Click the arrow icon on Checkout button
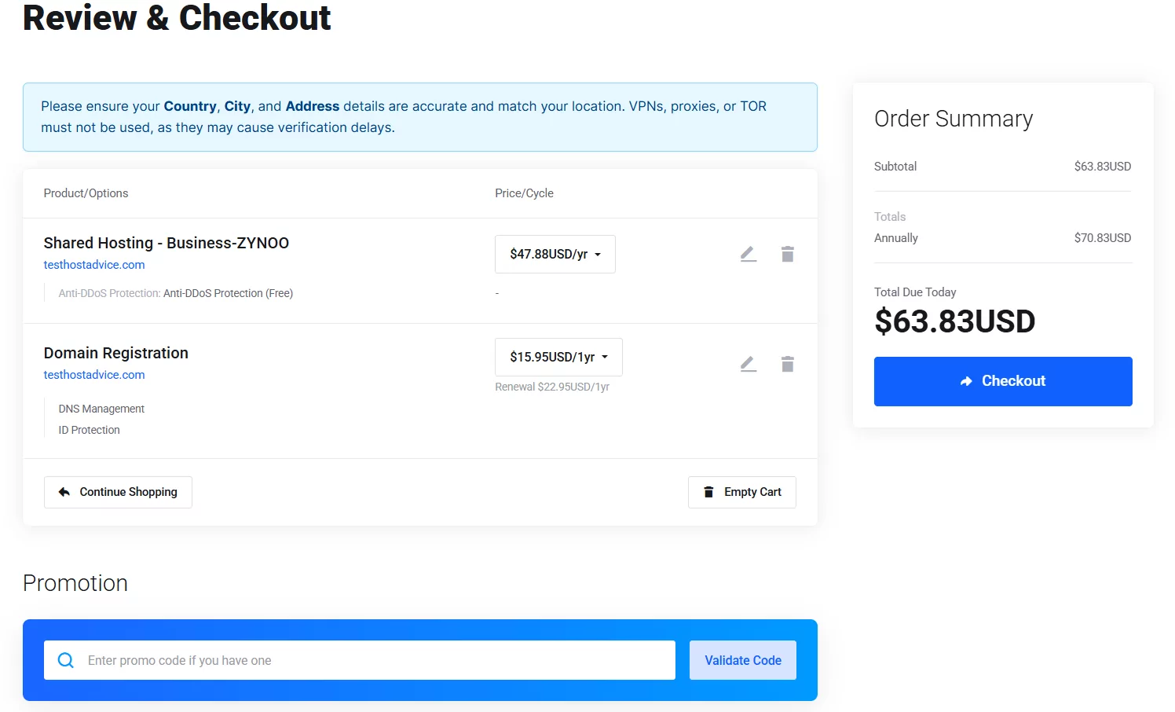The width and height of the screenshot is (1175, 712). click(966, 381)
